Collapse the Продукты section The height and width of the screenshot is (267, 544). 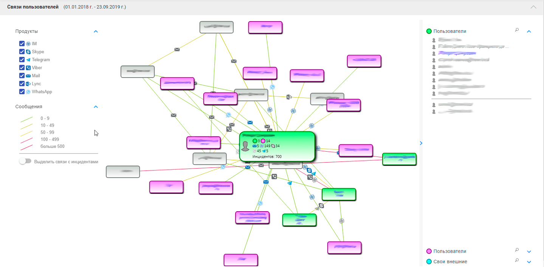(x=96, y=32)
